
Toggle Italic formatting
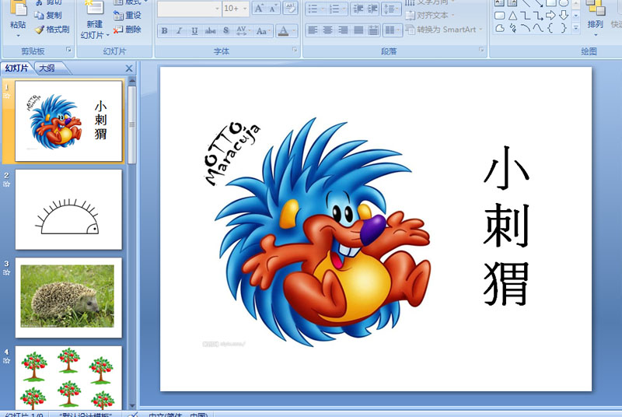coord(180,30)
